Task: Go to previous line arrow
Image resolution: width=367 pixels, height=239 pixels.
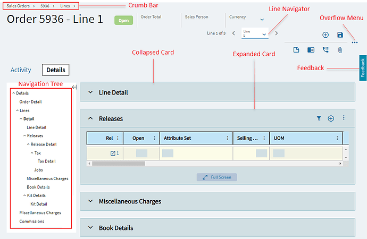Action: point(233,33)
